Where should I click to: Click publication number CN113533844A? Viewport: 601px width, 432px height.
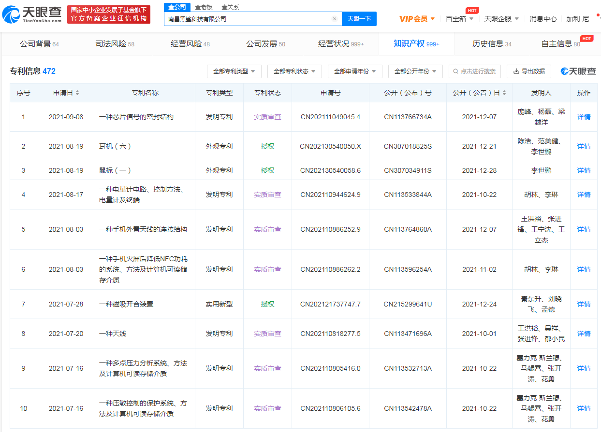click(x=408, y=195)
